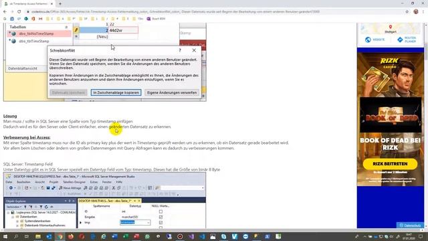Image resolution: width=428 pixels, height=241 pixels.
Task: Open the Gmail bookmark icon
Action: pos(40,19)
